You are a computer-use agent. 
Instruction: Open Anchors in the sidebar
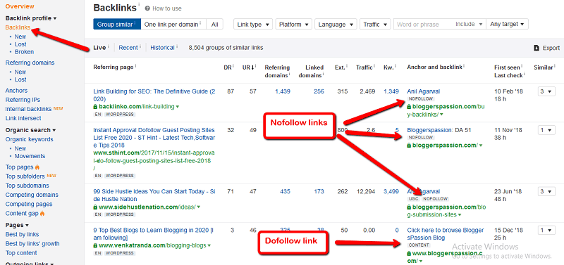pyautogui.click(x=16, y=91)
